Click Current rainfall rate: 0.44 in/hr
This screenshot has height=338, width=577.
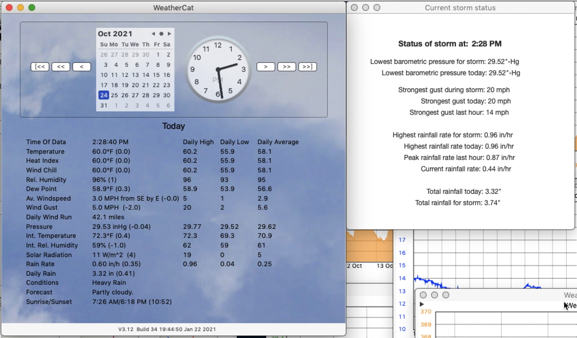pos(466,169)
